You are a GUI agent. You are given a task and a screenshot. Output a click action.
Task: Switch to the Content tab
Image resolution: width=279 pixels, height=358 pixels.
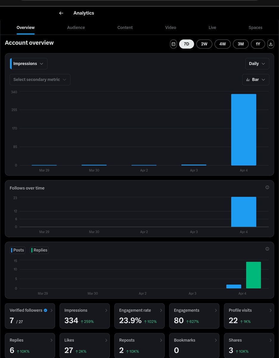[x=125, y=27]
